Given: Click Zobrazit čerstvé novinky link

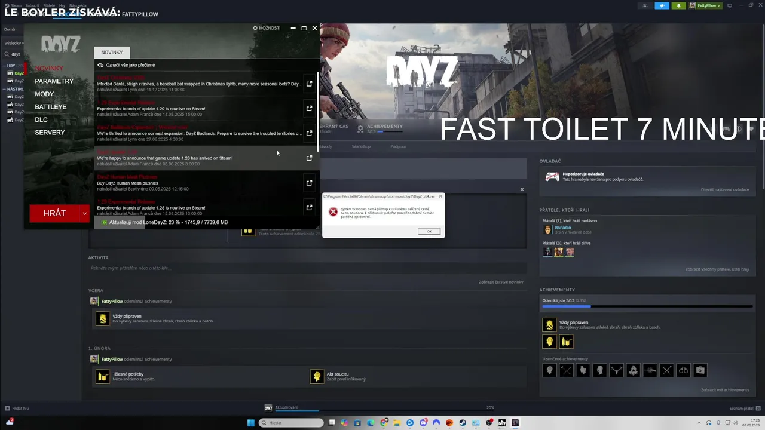Looking at the screenshot, I should coord(501,282).
